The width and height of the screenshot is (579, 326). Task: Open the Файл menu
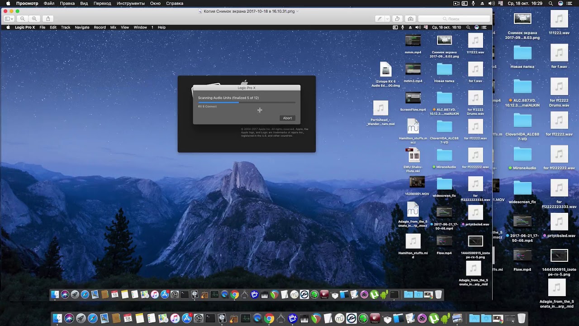point(49,3)
